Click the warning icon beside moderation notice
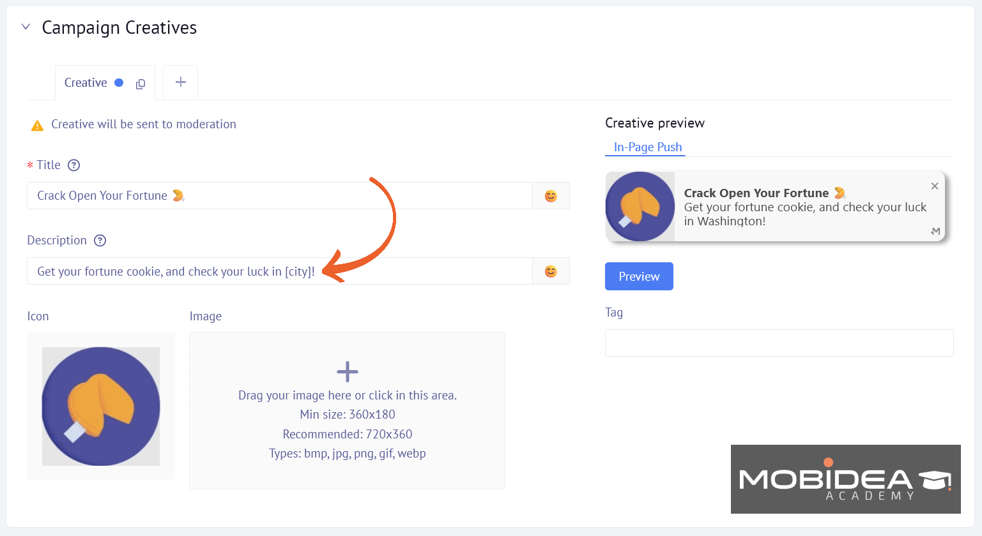This screenshot has width=982, height=536. 38,125
